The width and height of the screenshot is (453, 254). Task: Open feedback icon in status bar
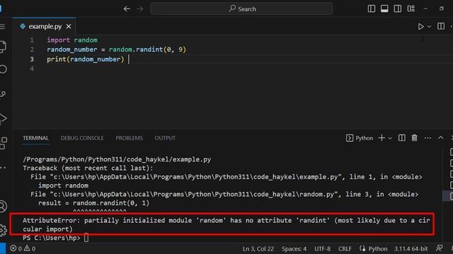tap(440, 248)
